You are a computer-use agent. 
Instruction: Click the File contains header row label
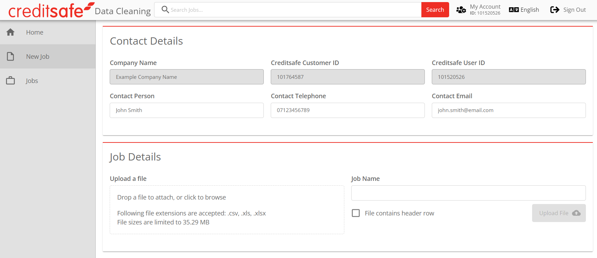coord(400,213)
